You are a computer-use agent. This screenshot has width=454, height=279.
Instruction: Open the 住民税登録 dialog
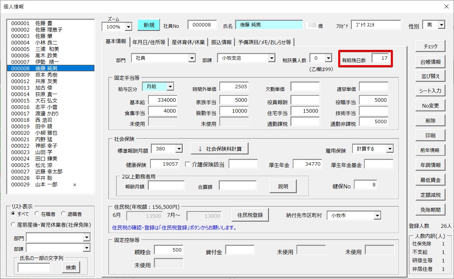(x=250, y=215)
